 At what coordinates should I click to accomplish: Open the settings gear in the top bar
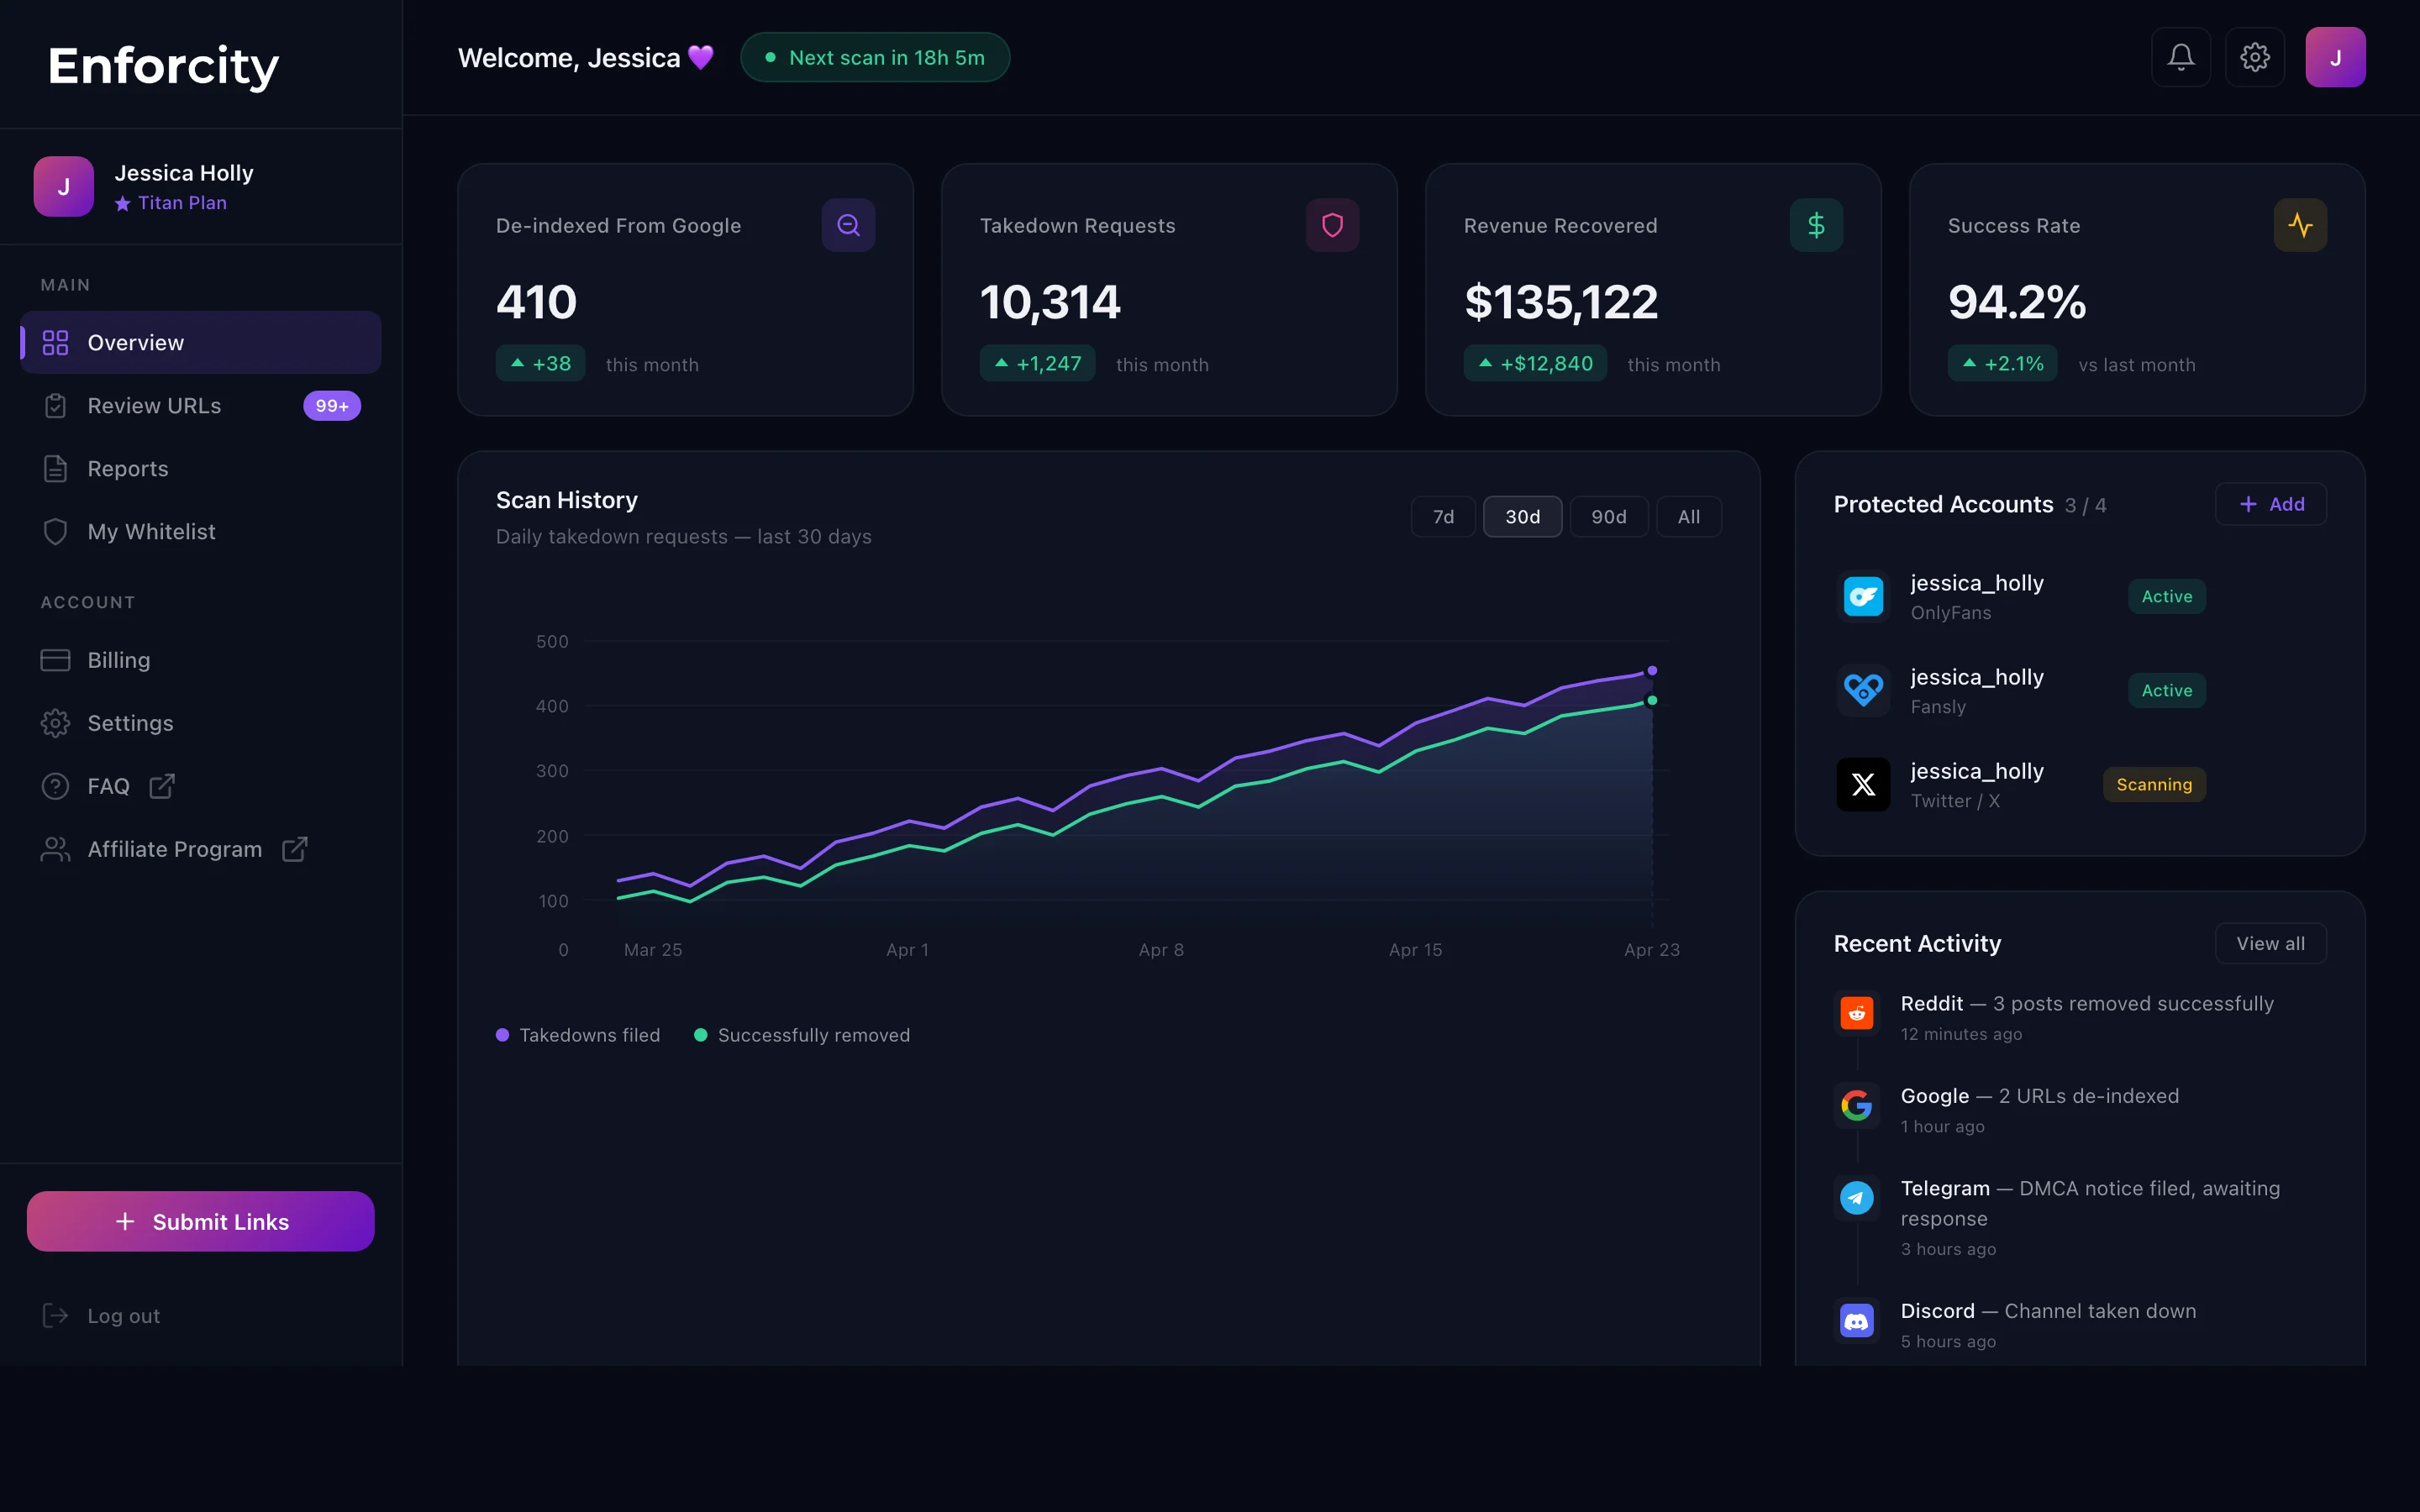[2255, 57]
